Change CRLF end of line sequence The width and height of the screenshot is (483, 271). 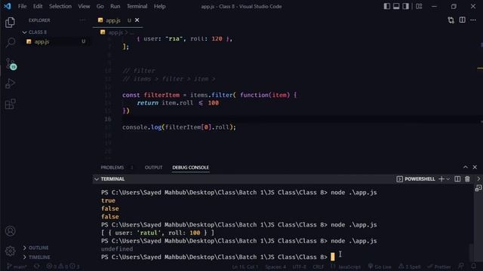pos(318,266)
